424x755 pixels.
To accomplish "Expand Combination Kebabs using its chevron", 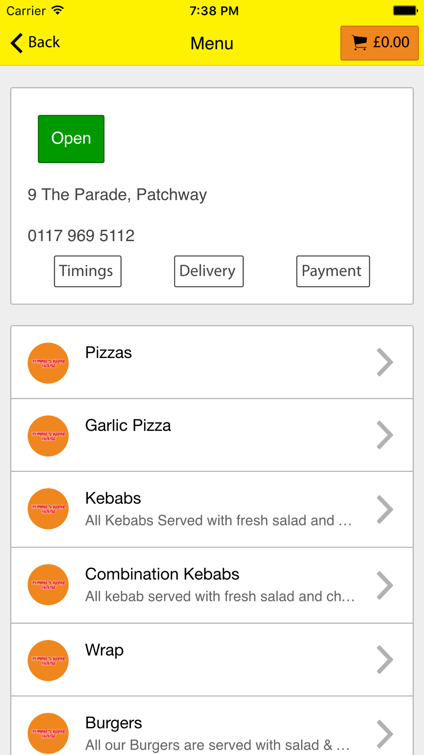I will (x=385, y=585).
